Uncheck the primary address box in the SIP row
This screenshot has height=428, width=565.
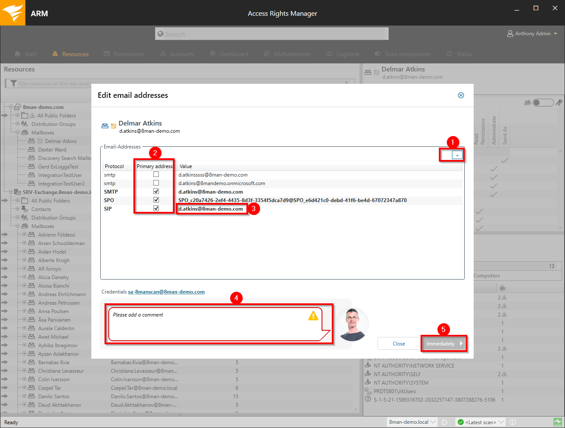156,208
